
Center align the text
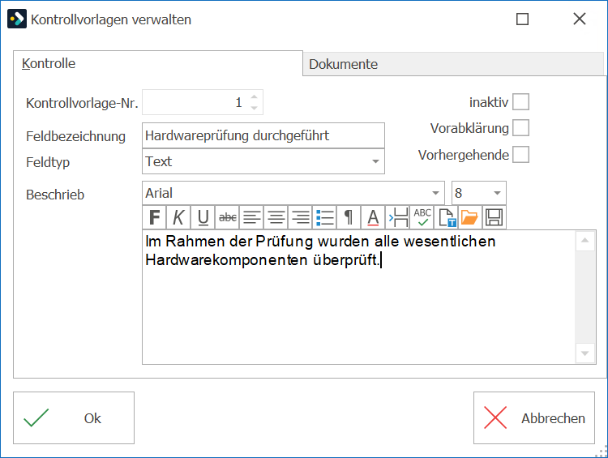(x=276, y=217)
